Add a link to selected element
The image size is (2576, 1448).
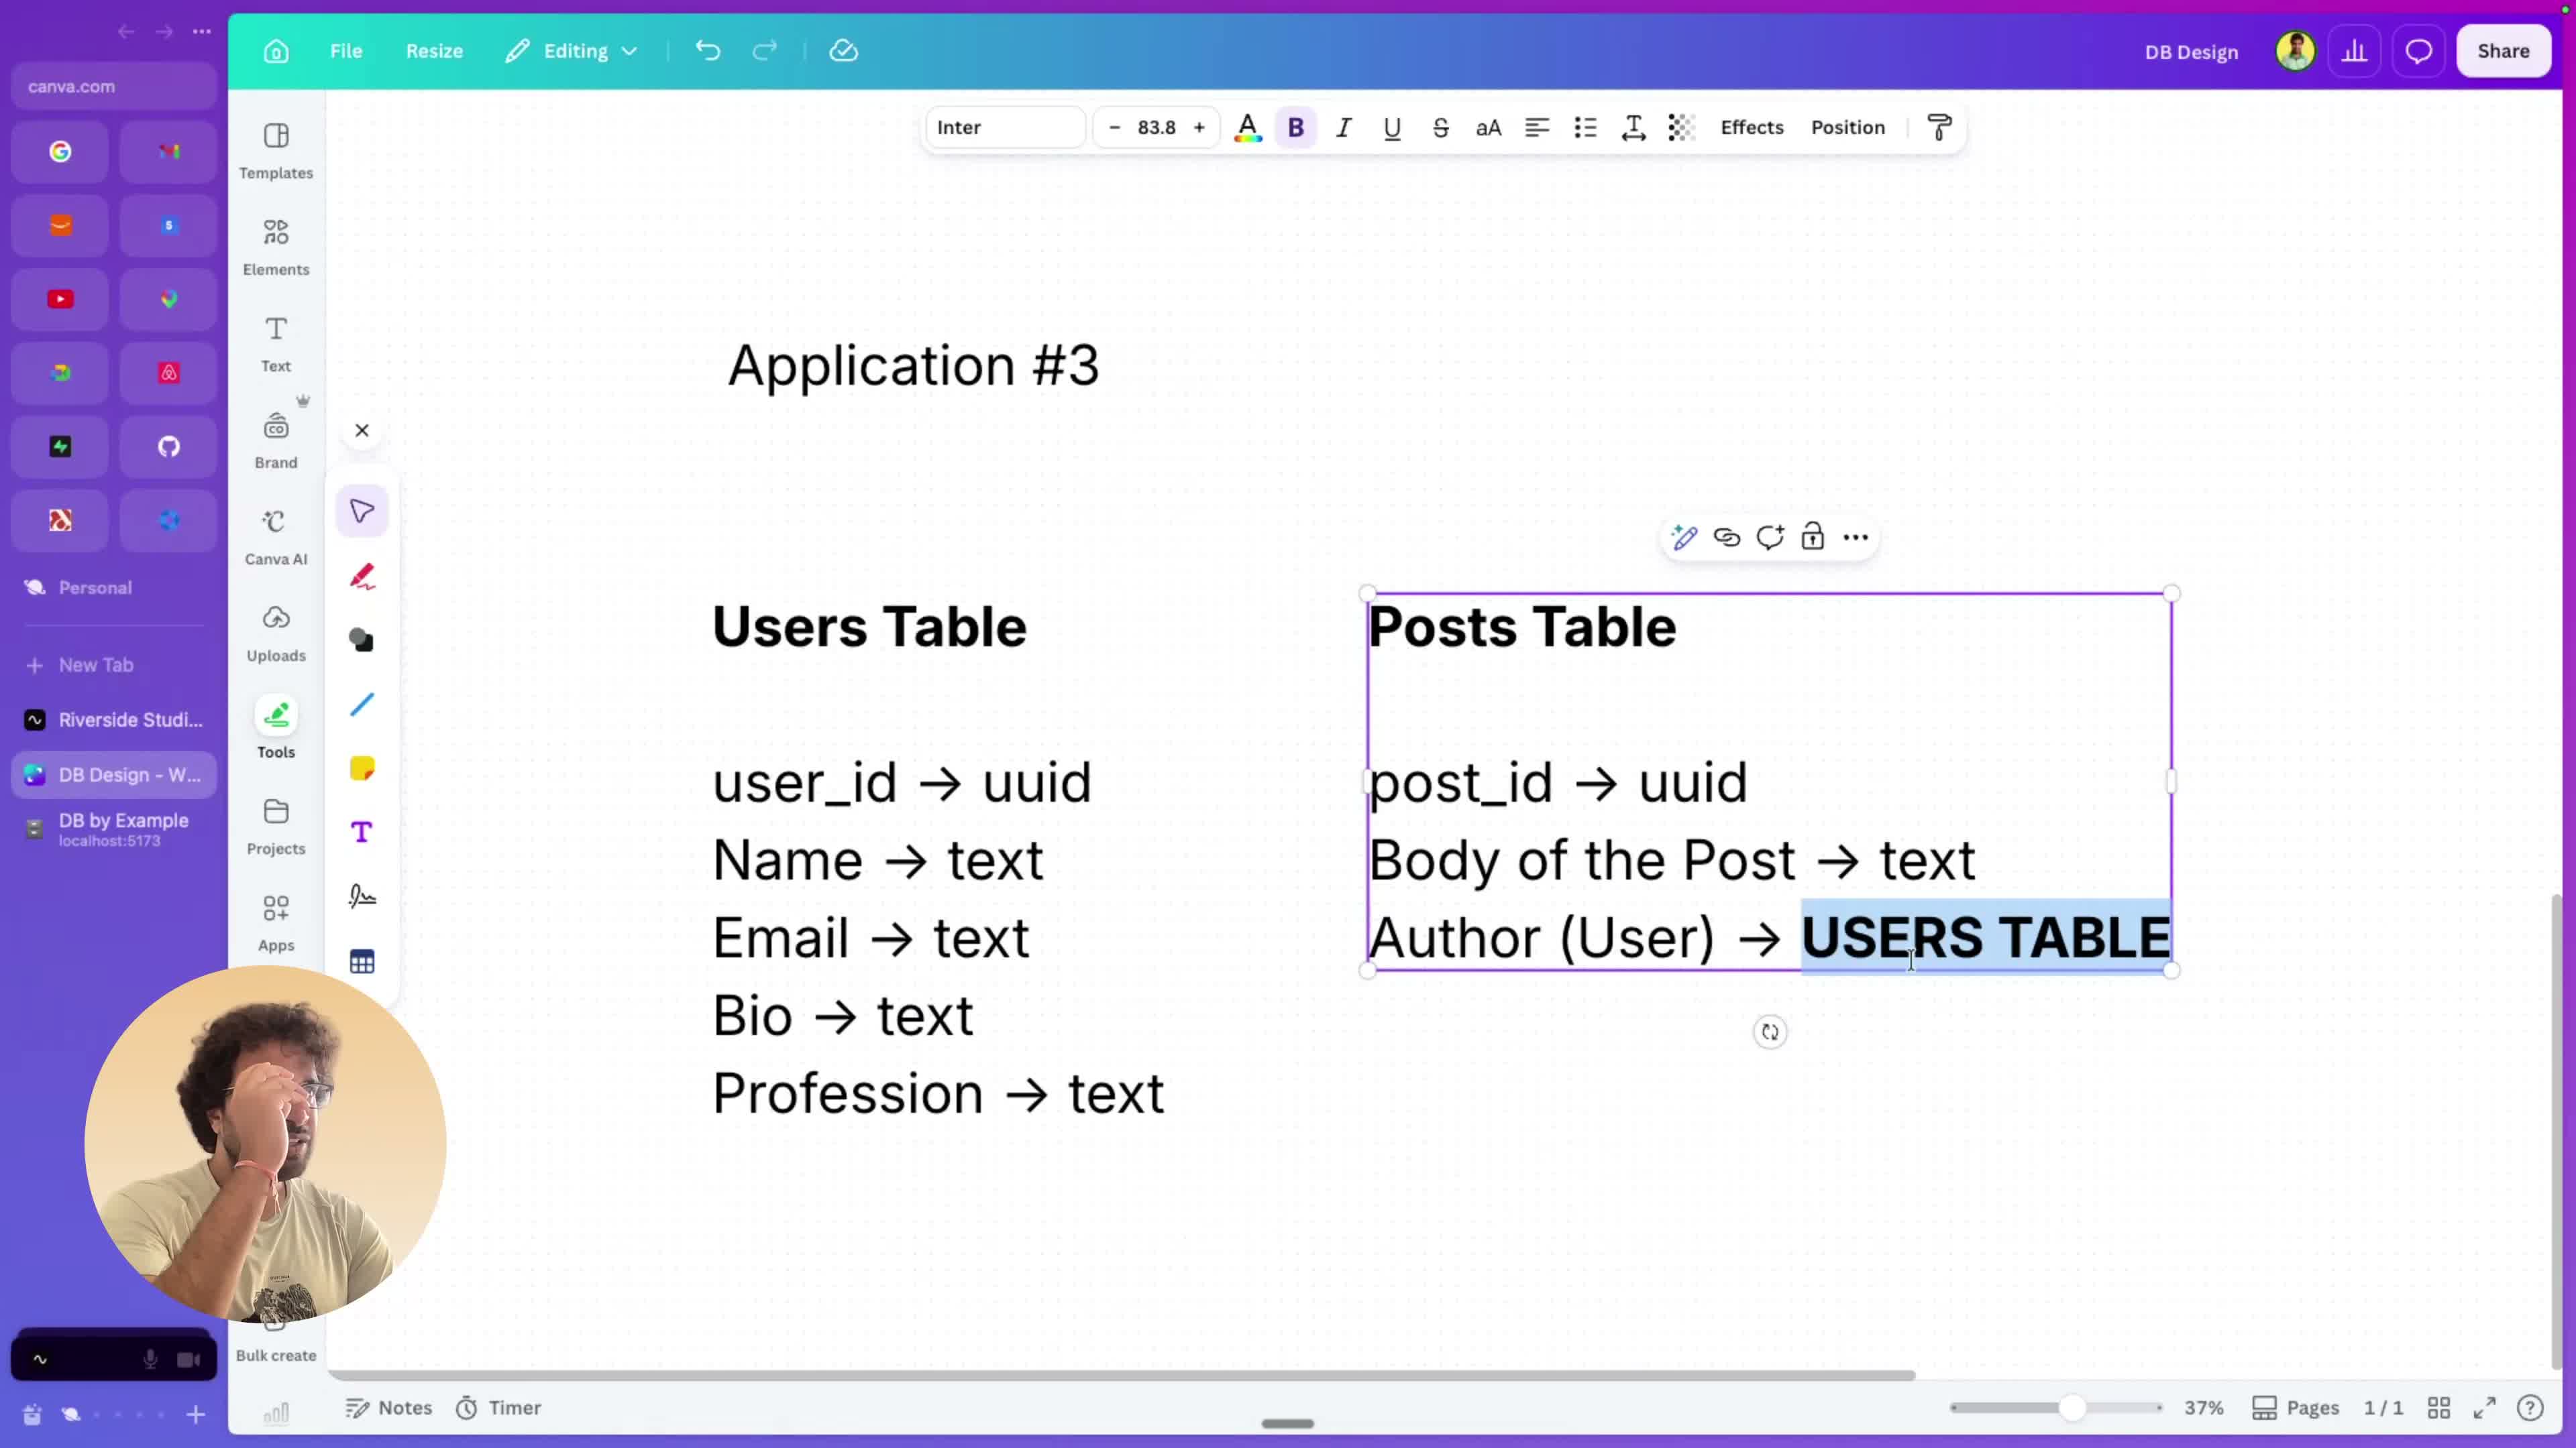click(1726, 538)
